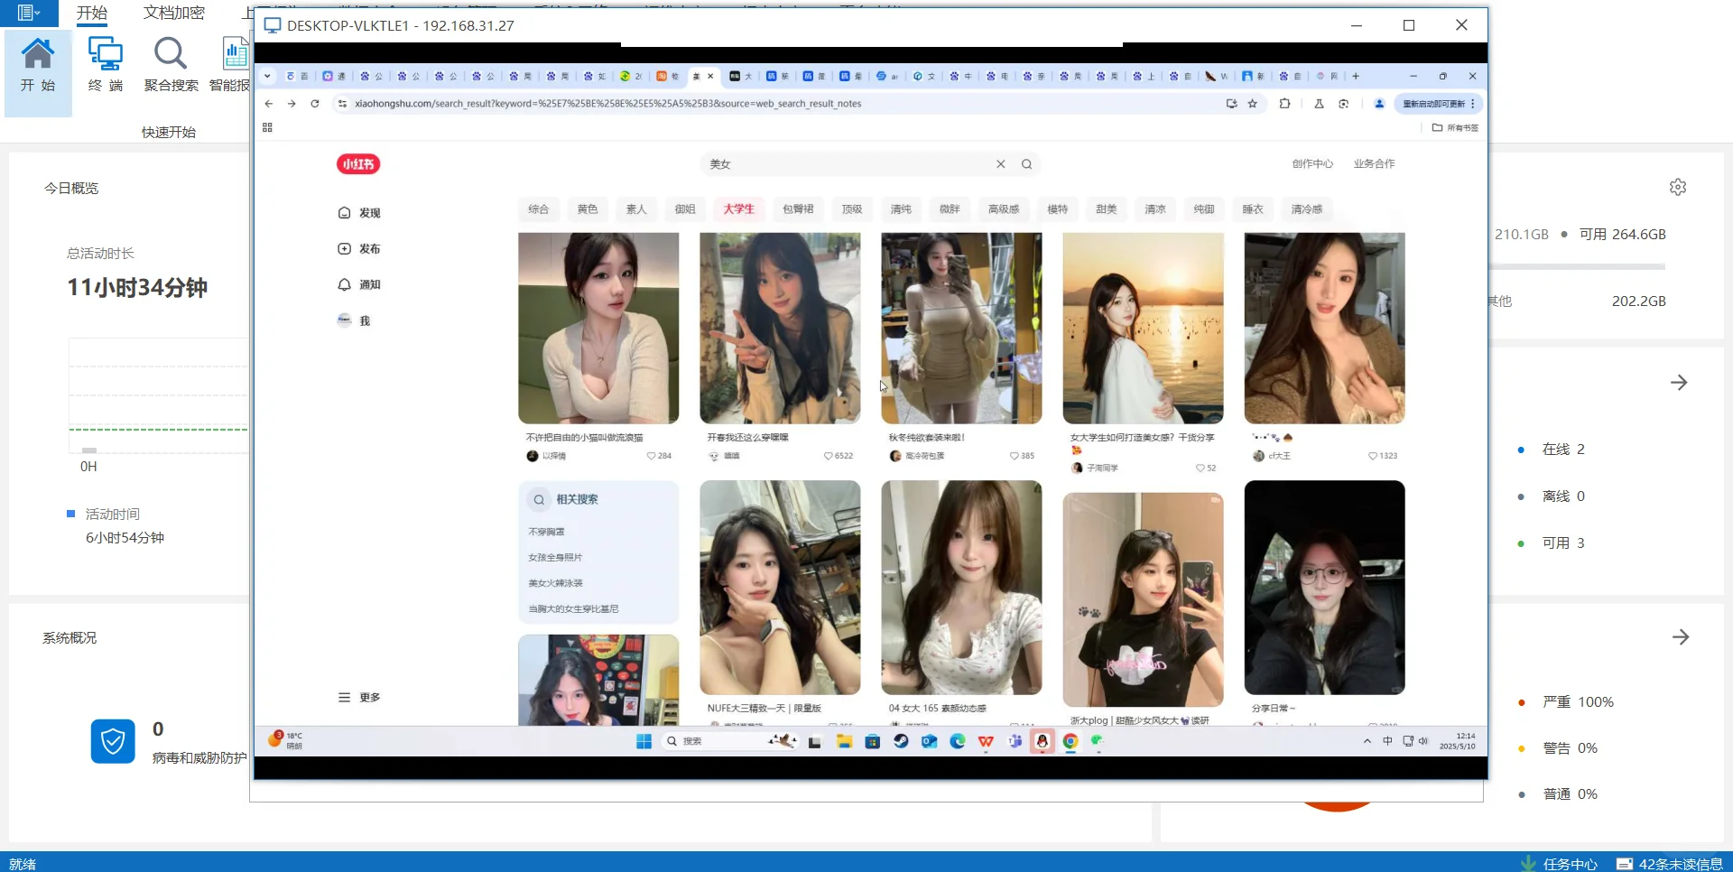The width and height of the screenshot is (1733, 872).
Task: Clear the search box with X icon
Action: coord(1000,164)
